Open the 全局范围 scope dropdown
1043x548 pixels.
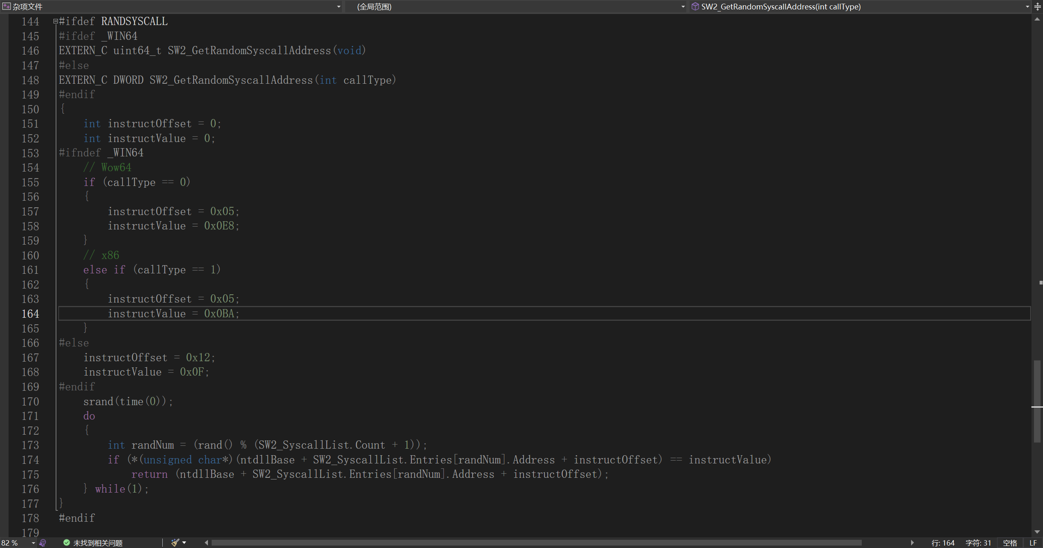(x=683, y=7)
